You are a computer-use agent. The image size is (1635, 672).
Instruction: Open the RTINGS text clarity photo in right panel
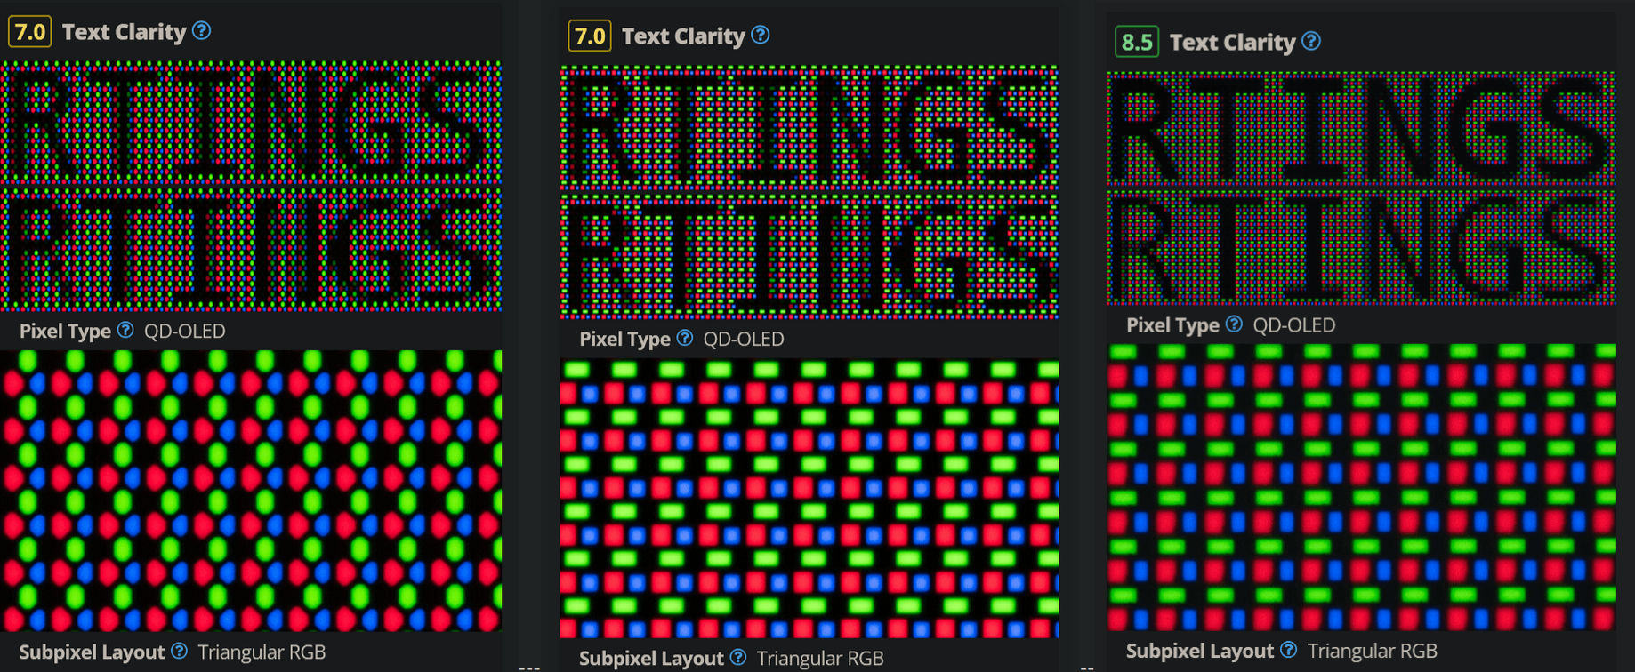[x=1361, y=188]
